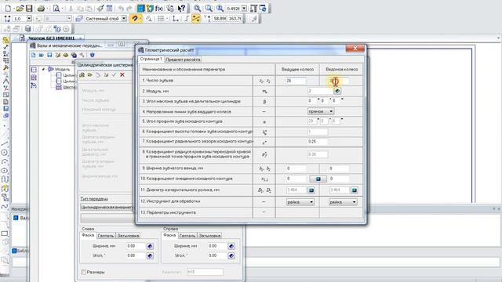
Task: Click the Save diskette icon in main toolbar
Action: point(29,8)
